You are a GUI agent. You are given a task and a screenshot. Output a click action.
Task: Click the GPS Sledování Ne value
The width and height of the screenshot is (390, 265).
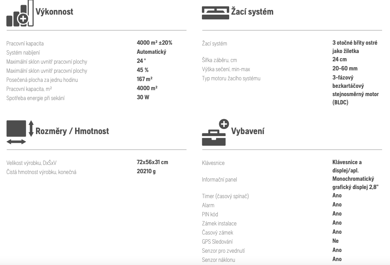tap(335, 241)
